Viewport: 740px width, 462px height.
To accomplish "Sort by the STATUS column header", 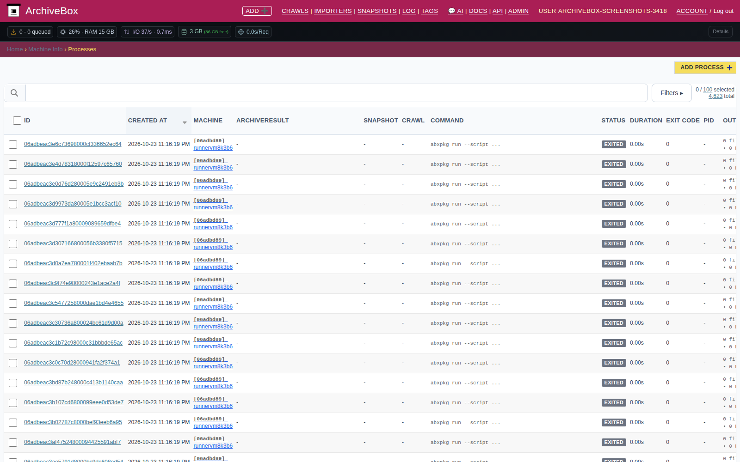I will 613,121.
